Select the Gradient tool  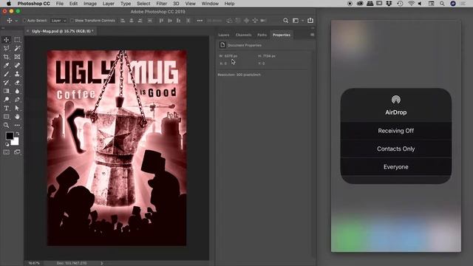[7, 91]
